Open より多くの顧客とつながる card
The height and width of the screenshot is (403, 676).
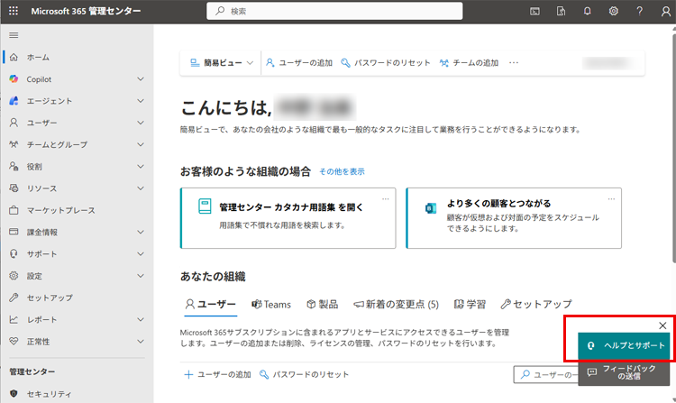514,218
